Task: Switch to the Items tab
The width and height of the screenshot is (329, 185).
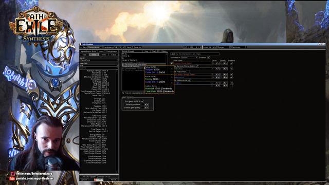Action: (x=104, y=55)
